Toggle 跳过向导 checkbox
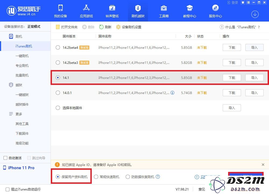The image size is (269, 194). click(x=29, y=158)
